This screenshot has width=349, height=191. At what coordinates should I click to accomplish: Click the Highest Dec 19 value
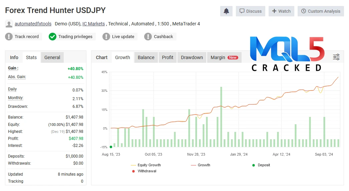point(67,132)
